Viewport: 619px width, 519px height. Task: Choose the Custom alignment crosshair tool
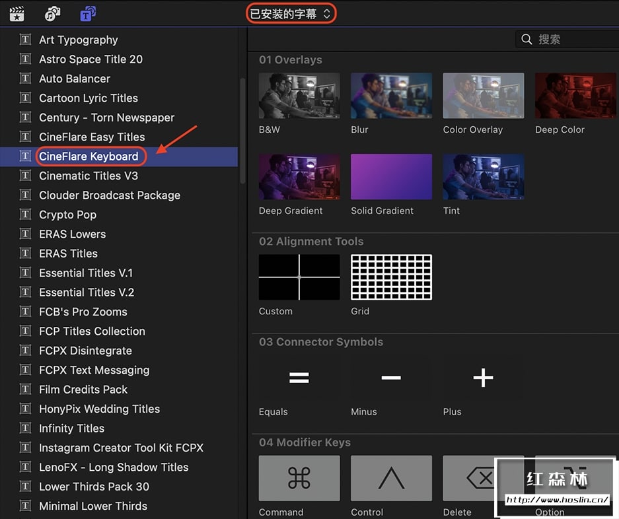click(299, 277)
